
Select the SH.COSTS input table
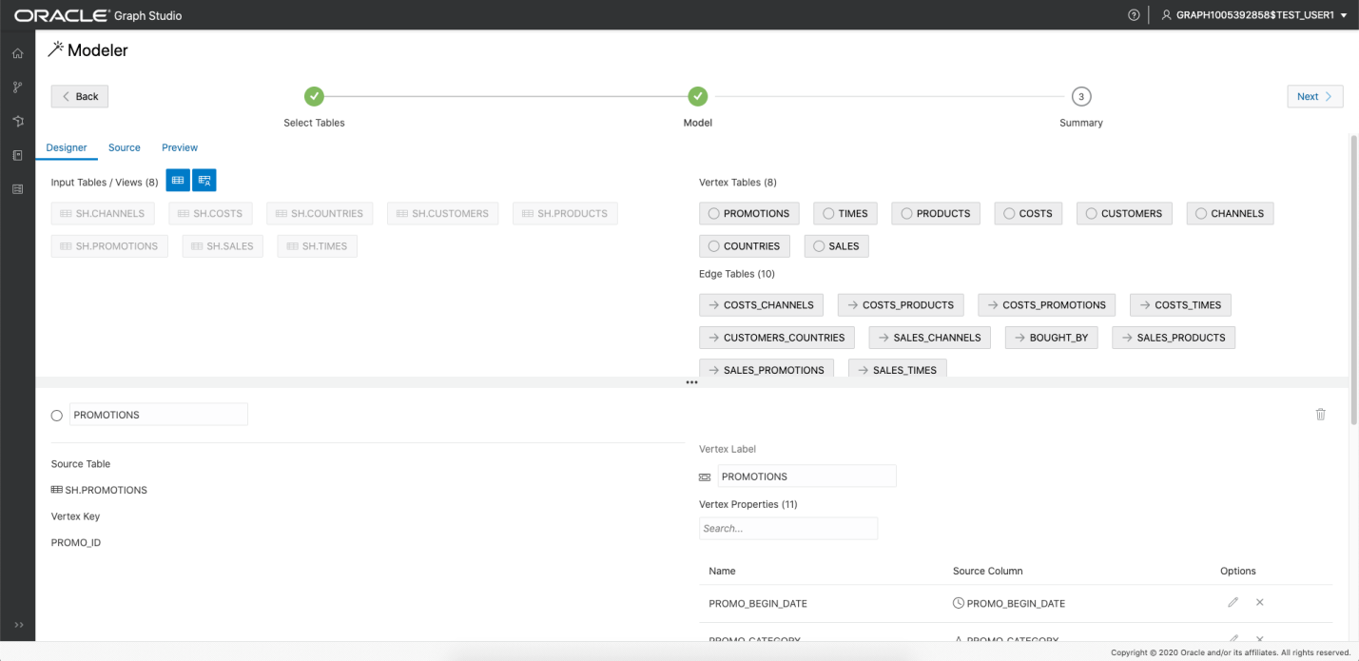click(211, 214)
